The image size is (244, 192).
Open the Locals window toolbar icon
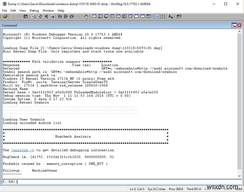pos(106,16)
